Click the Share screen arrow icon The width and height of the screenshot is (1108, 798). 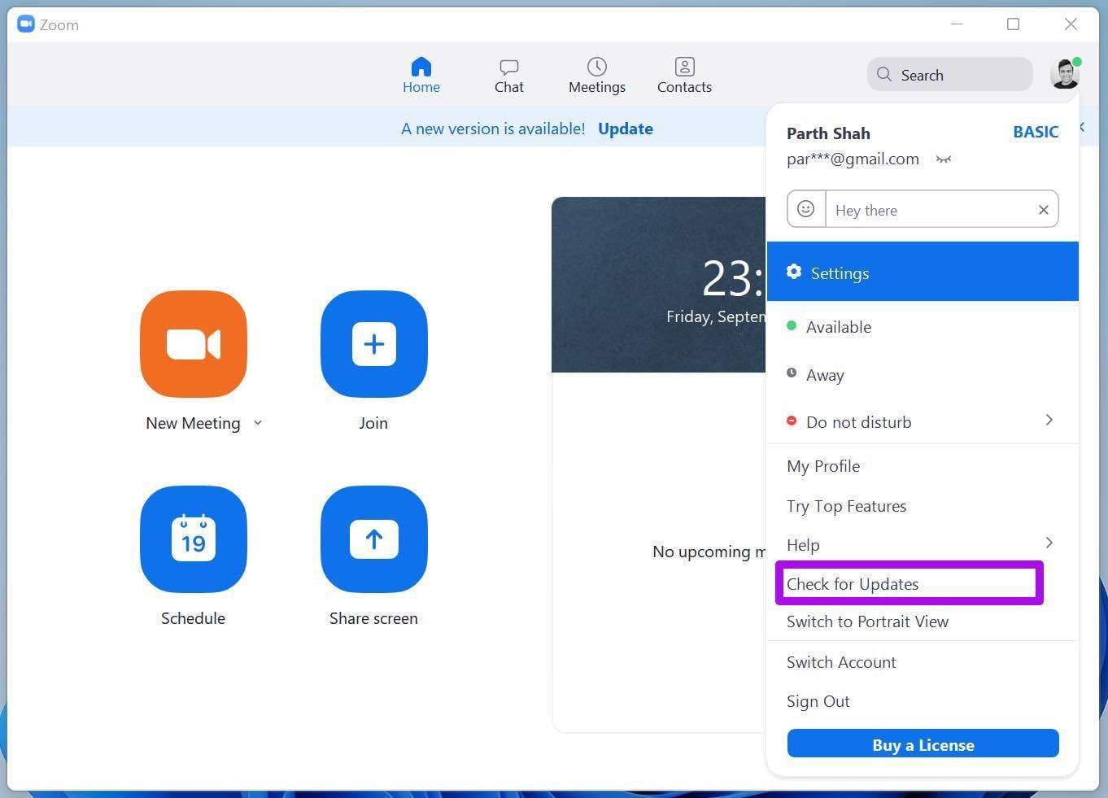[x=374, y=539]
